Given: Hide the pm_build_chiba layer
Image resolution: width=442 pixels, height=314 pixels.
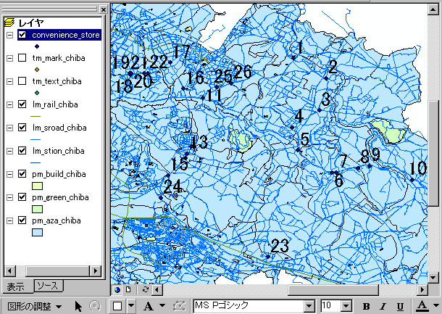Looking at the screenshot, I should (x=22, y=174).
